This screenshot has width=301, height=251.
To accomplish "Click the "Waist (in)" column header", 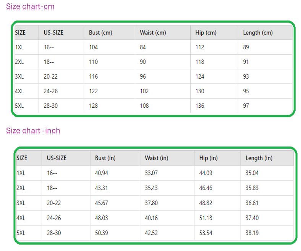I will pos(156,158).
